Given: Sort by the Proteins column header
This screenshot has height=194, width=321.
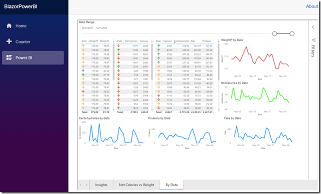Looking at the screenshot, I should point(207,41).
